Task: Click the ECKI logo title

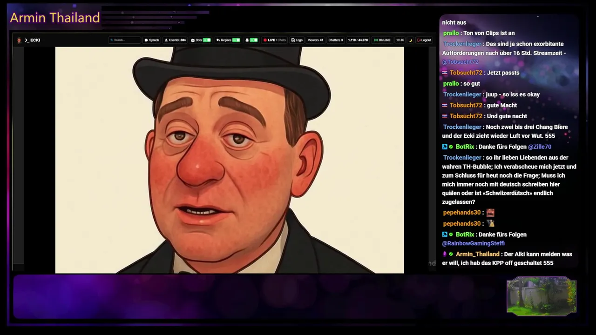Action: (32, 40)
